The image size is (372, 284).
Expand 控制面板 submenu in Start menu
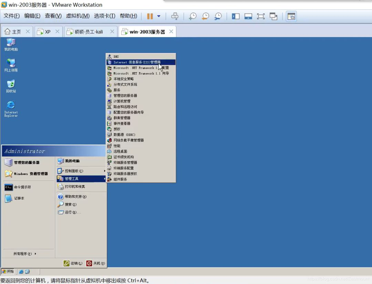81,171
